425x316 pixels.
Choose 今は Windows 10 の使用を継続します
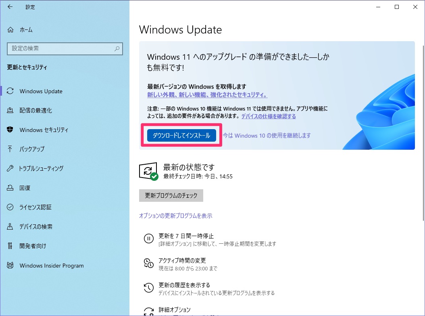[267, 135]
